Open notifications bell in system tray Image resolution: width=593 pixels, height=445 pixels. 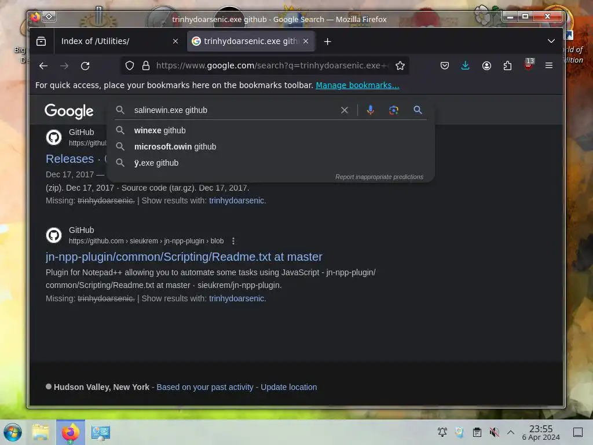(x=442, y=432)
